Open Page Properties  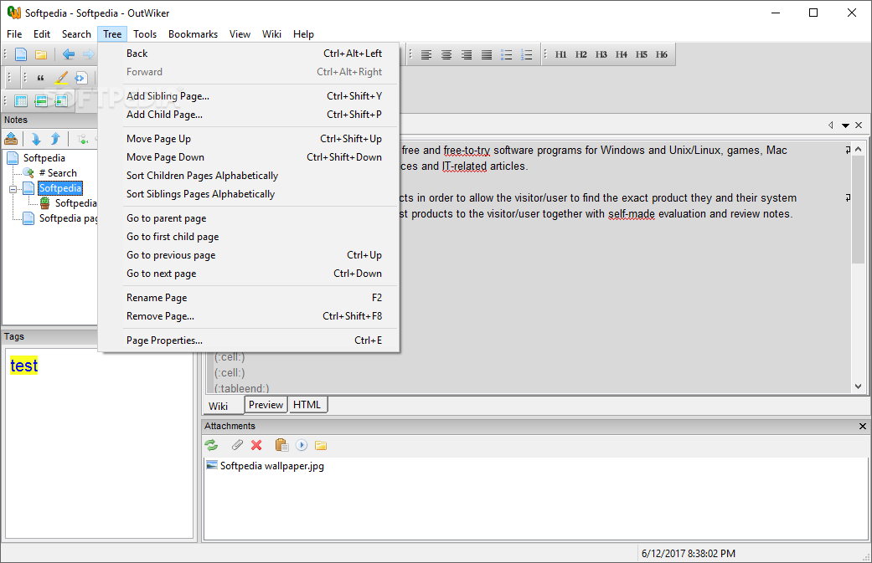pos(249,340)
